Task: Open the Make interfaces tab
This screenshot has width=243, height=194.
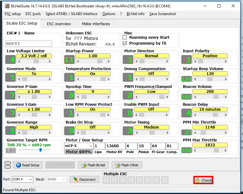Action: click(x=96, y=24)
